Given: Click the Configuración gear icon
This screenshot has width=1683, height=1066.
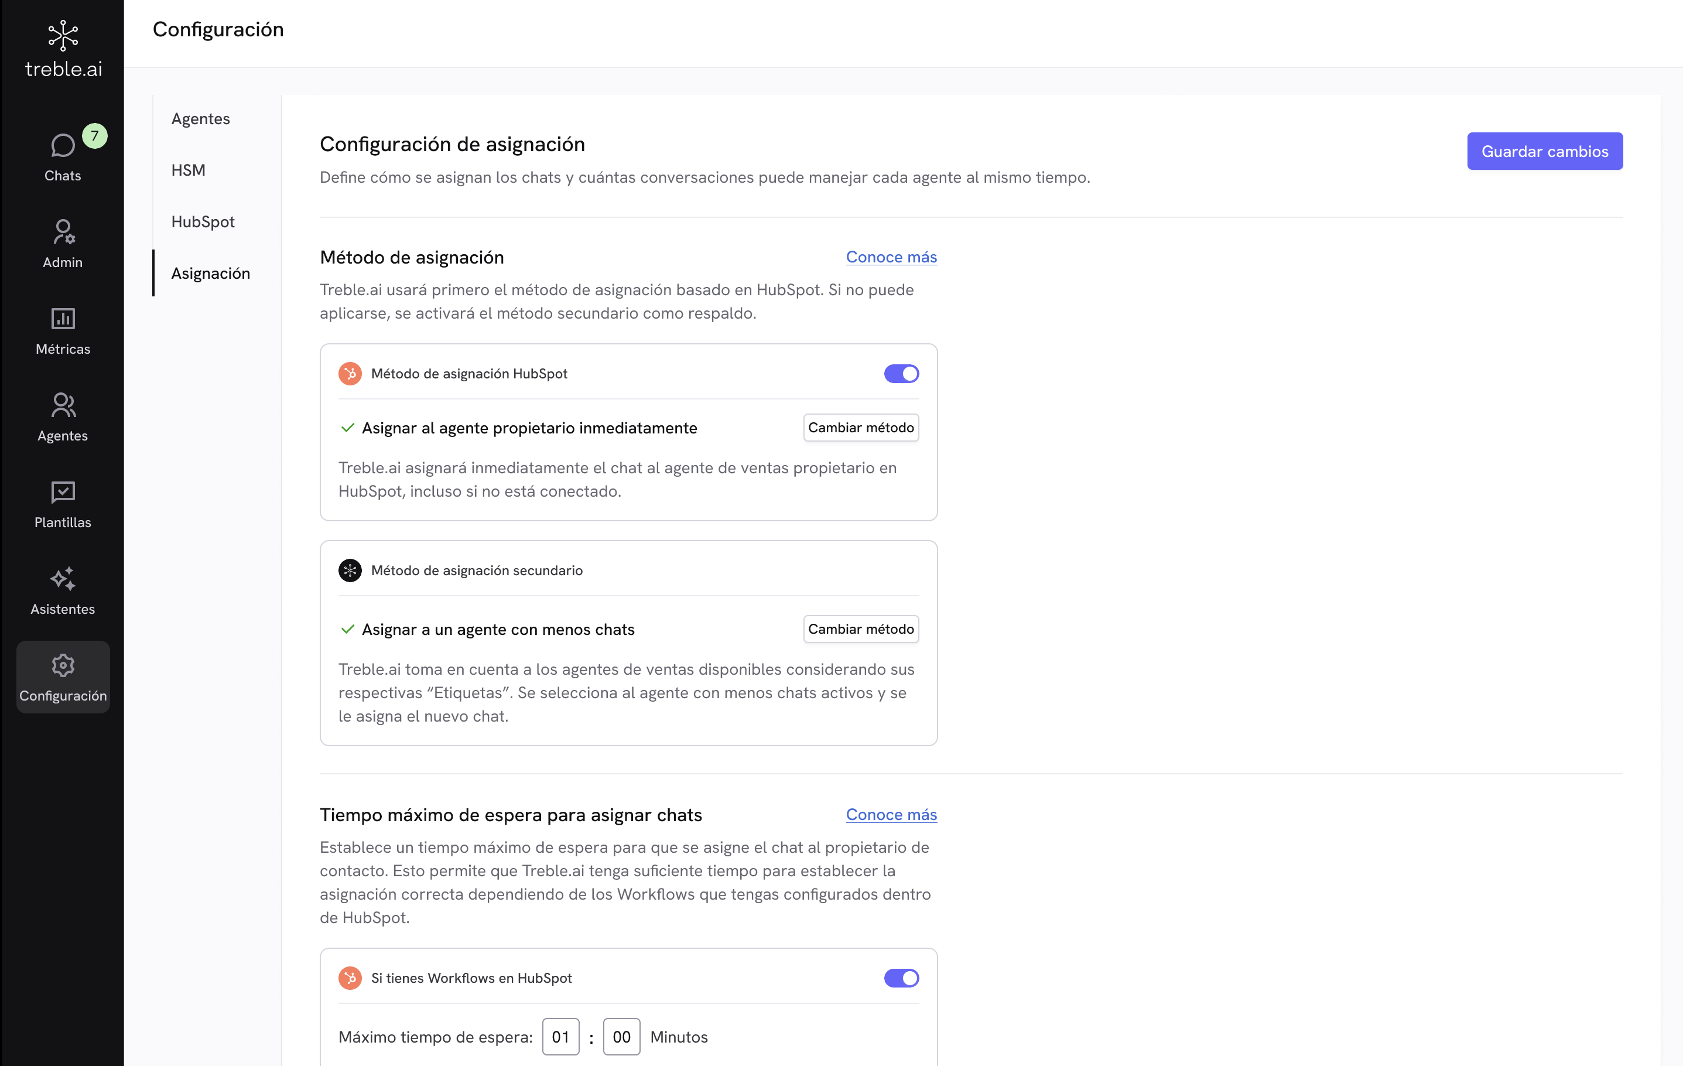Looking at the screenshot, I should point(62,665).
